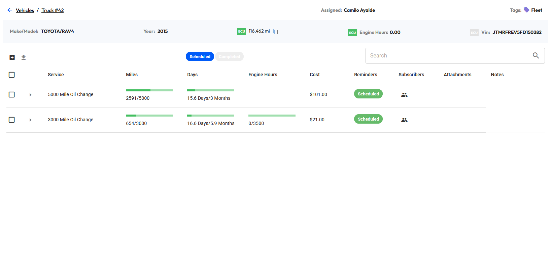Click the Fleet tag label
Screen dimensions: 551x259
[x=537, y=10]
